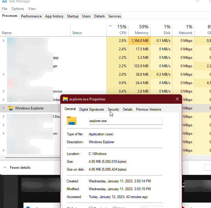Click the 0.1 MB/s disk cell
Viewport: 211px width, 208px height.
click(x=161, y=41)
